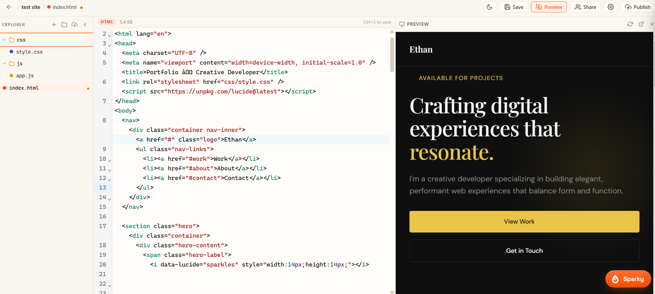Viewport: 655px width, 294px height.
Task: Refresh the preview pane
Action: pos(630,24)
